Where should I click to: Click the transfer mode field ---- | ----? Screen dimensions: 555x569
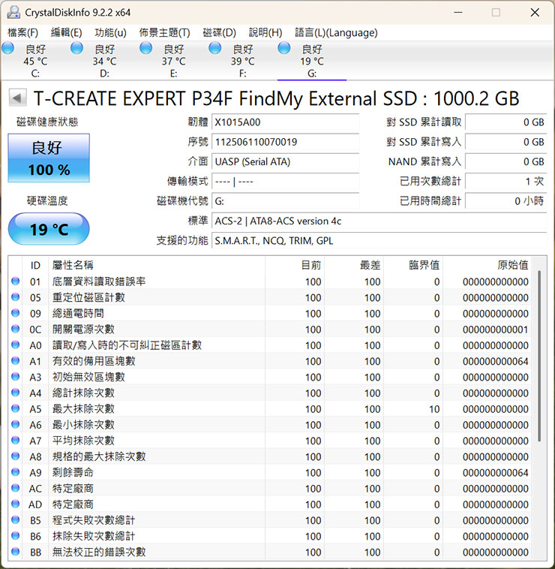pyautogui.click(x=285, y=181)
